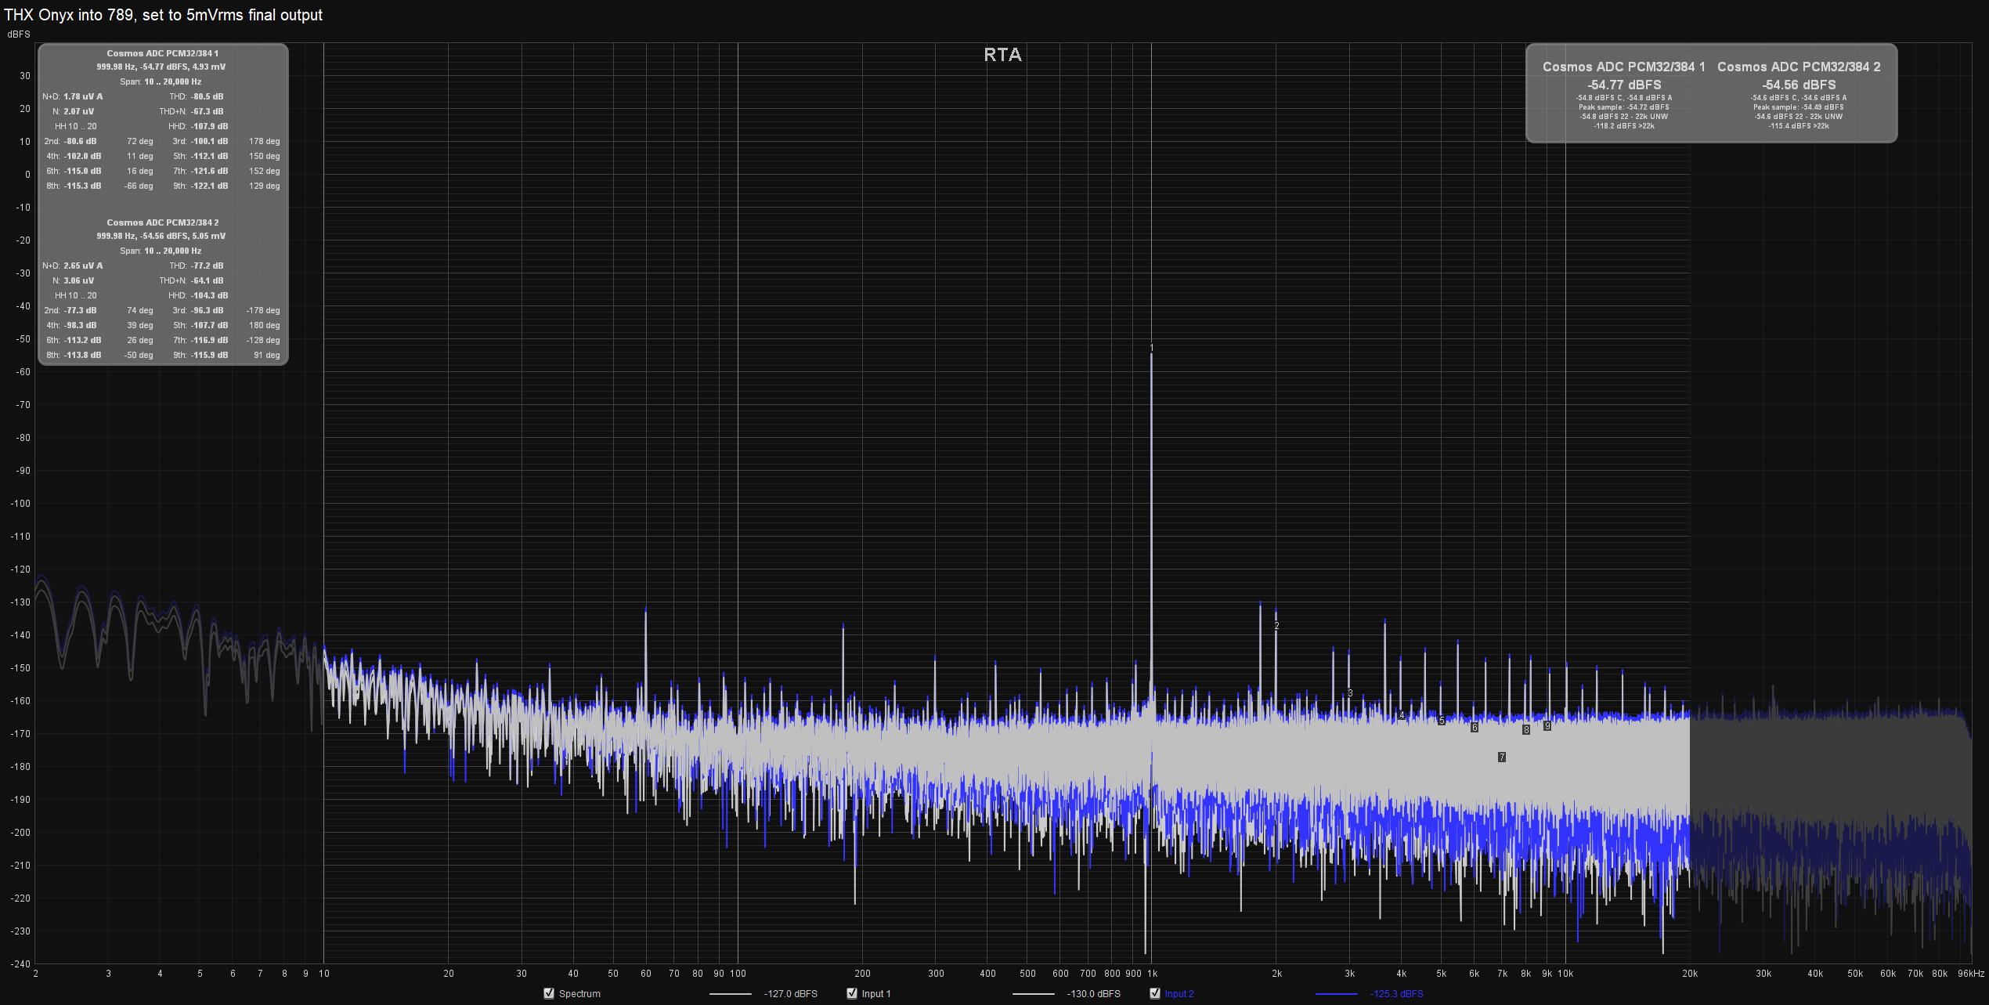Uncheck the Spectrum trace checkbox
Image resolution: width=1989 pixels, height=1005 pixels.
point(549,993)
